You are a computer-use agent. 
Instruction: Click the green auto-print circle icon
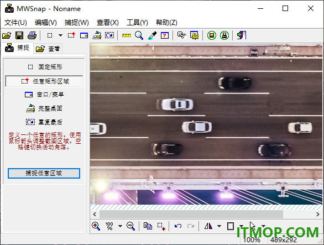pyautogui.click(x=224, y=35)
